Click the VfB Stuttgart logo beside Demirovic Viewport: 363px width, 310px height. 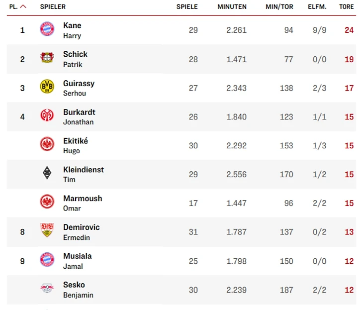tap(47, 230)
